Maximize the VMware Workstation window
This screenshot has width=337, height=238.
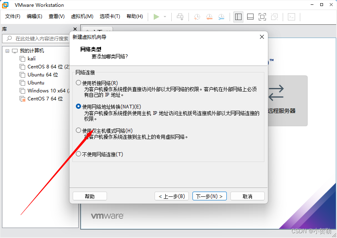[321, 5]
